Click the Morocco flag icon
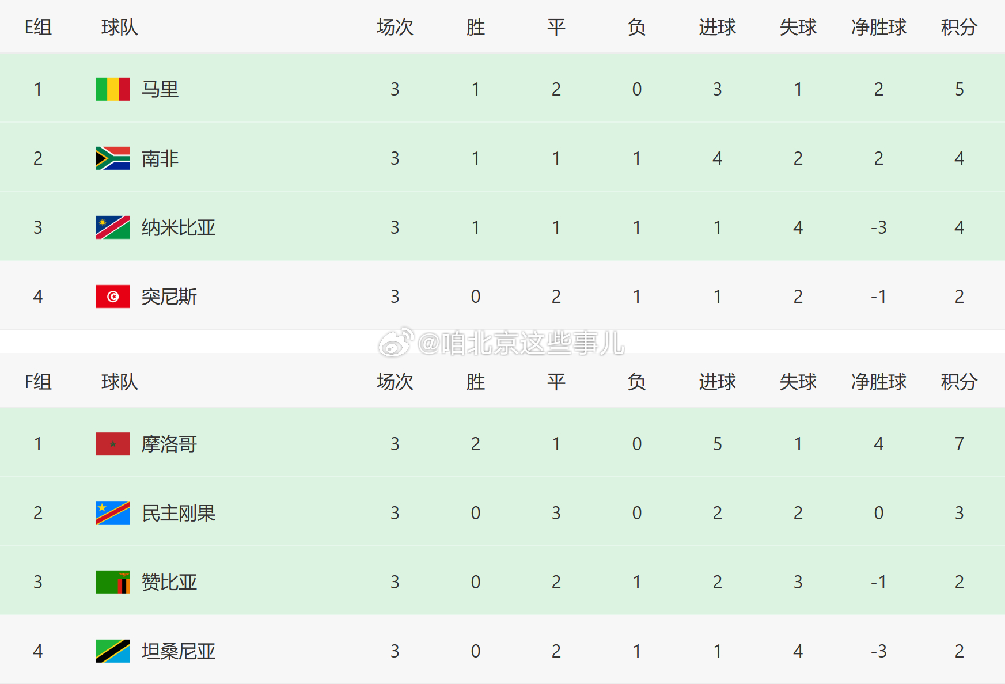 click(112, 444)
